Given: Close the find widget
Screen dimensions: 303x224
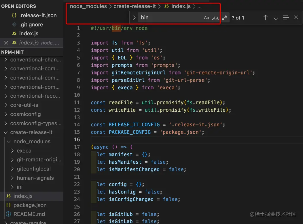Looking at the screenshot, I should (296, 18).
